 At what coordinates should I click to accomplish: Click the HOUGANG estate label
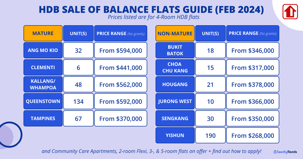(175, 84)
